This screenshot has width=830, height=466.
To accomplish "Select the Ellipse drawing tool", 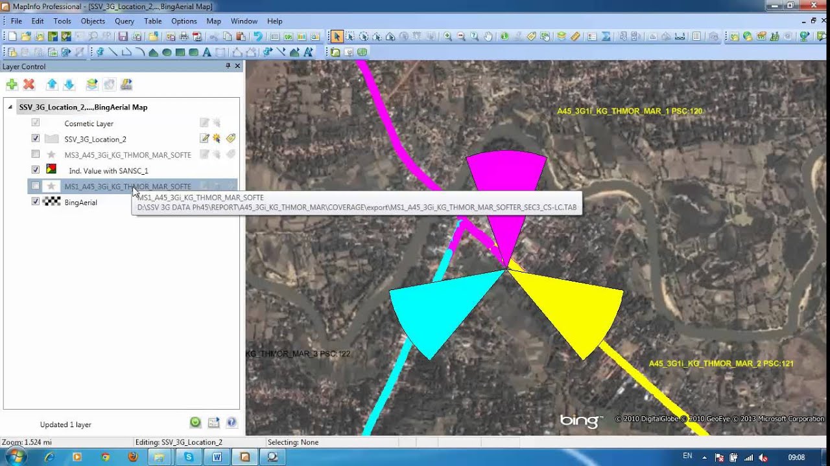I will 167,52.
